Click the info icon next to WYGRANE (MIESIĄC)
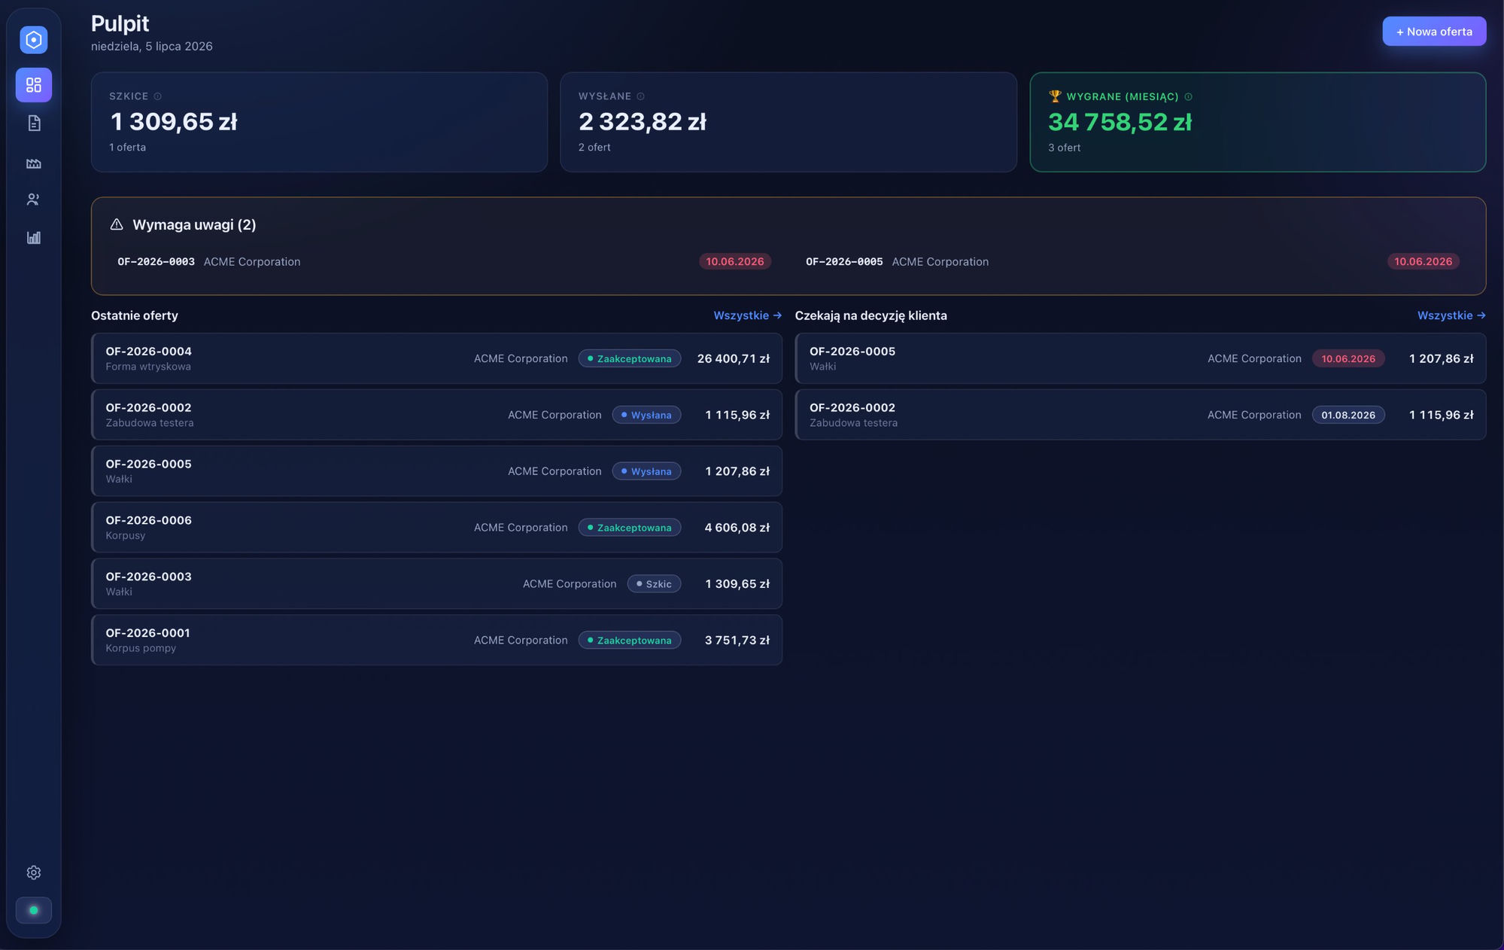 point(1188,96)
